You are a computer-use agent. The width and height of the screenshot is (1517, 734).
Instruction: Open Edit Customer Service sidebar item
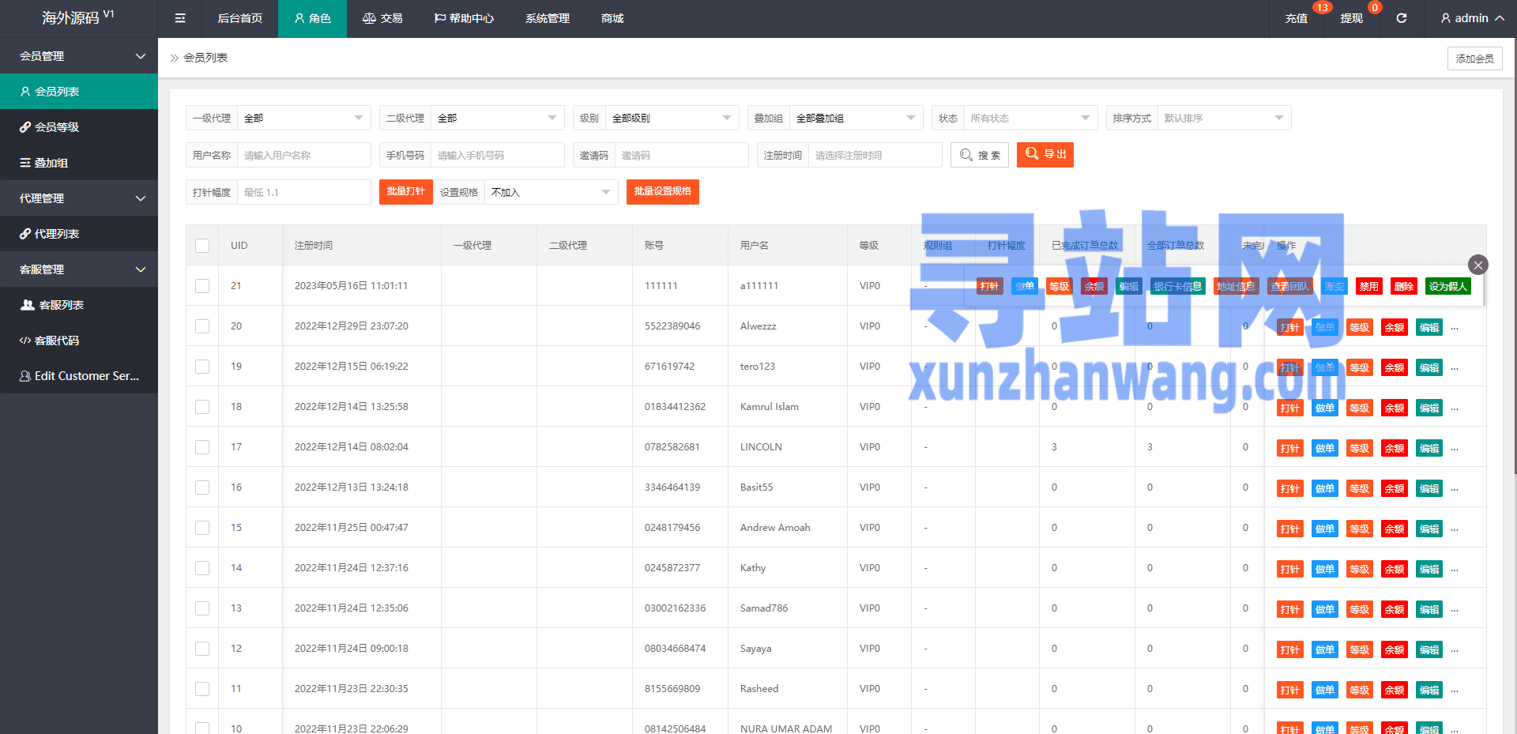point(79,376)
